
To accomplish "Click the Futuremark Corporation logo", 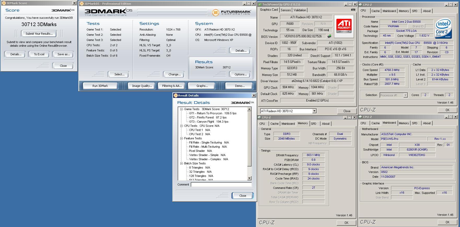I will 231,13.
